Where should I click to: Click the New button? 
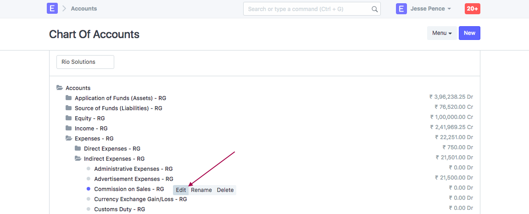coord(469,33)
